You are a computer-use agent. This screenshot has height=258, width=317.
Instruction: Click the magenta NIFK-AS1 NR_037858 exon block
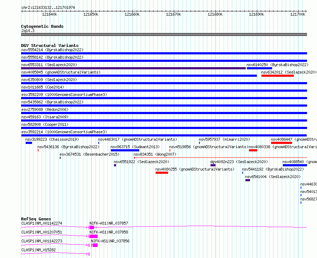click(94, 236)
